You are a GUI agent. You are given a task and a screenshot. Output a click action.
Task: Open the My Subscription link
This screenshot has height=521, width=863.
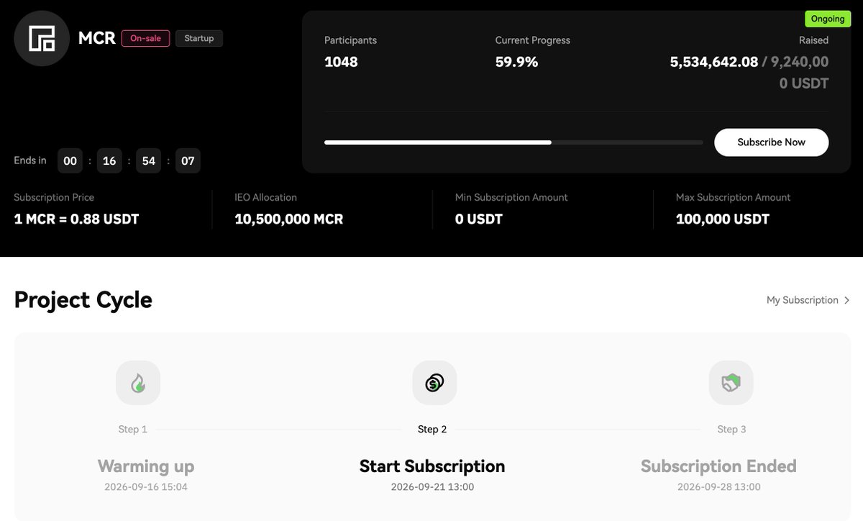point(808,300)
